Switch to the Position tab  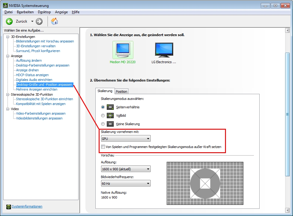122,91
